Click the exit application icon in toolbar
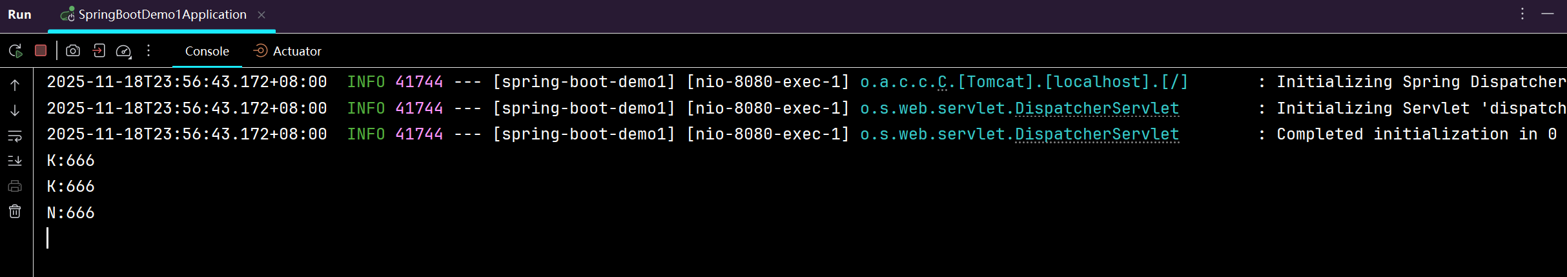1567x277 pixels. click(x=99, y=50)
